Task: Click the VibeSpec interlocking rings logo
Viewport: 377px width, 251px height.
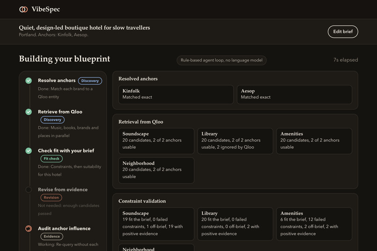Action: coord(23,9)
